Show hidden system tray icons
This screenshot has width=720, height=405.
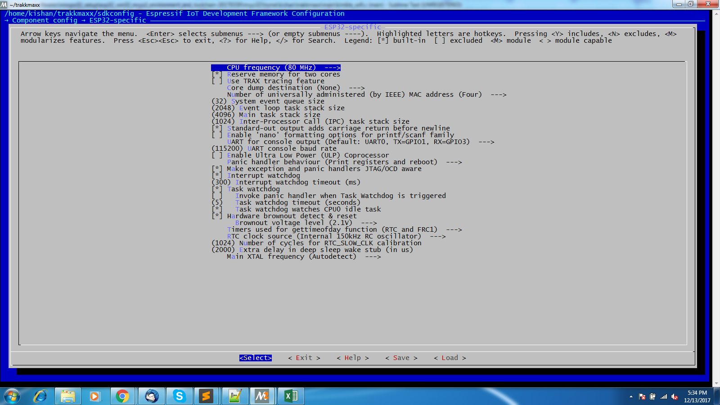coord(631,396)
